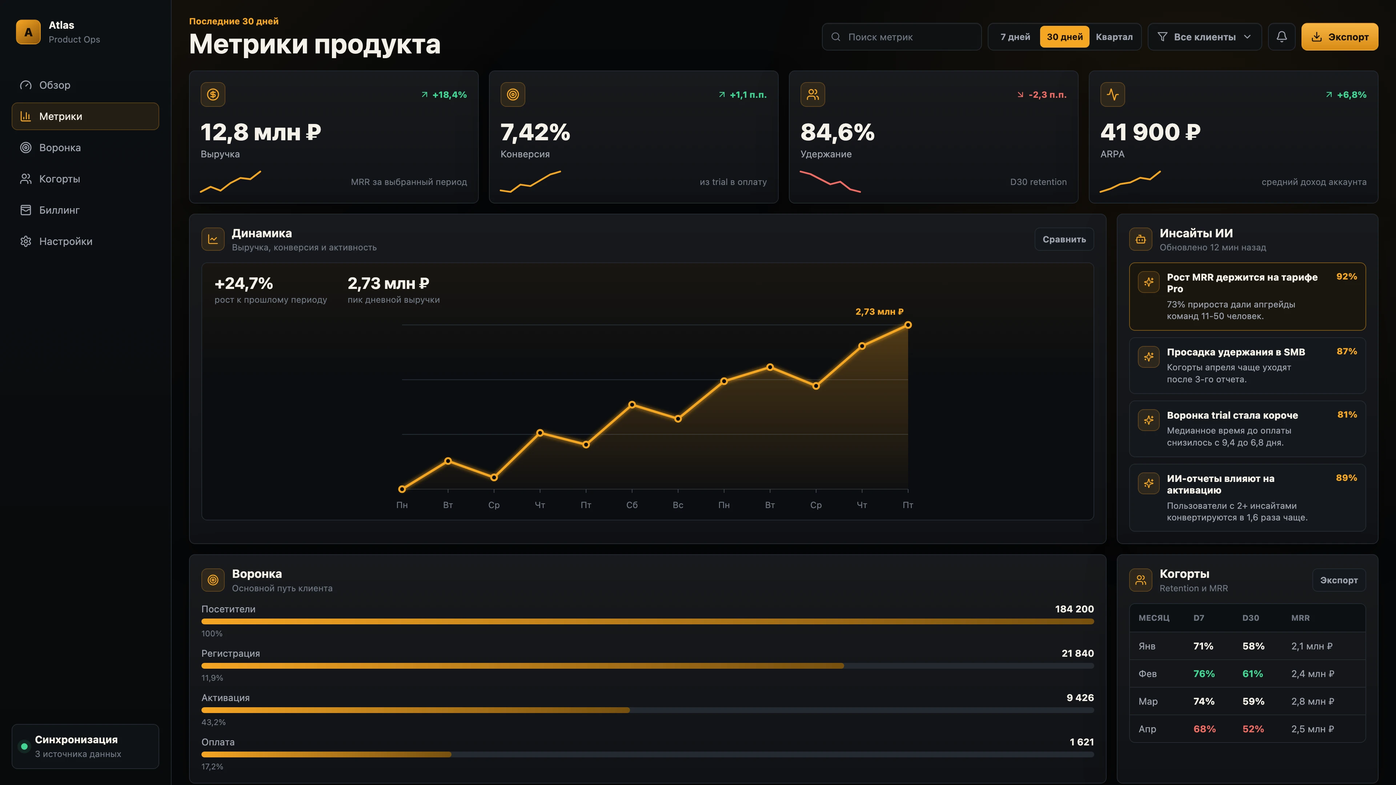Click the Активация funnel progress bar

(x=647, y=710)
